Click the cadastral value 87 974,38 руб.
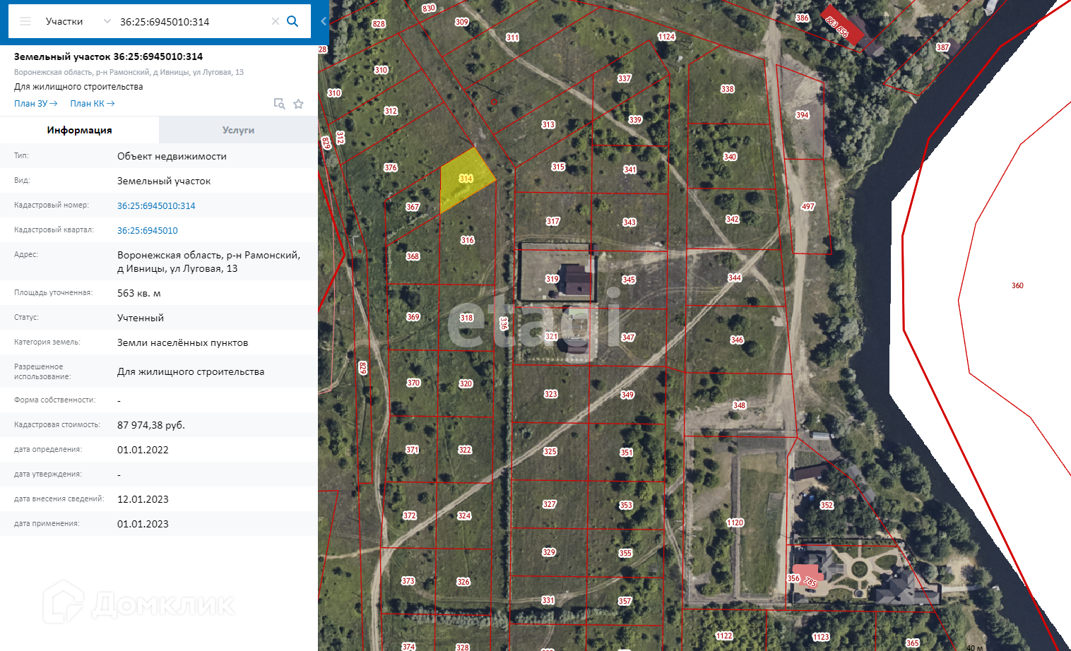The width and height of the screenshot is (1071, 651). (x=151, y=425)
